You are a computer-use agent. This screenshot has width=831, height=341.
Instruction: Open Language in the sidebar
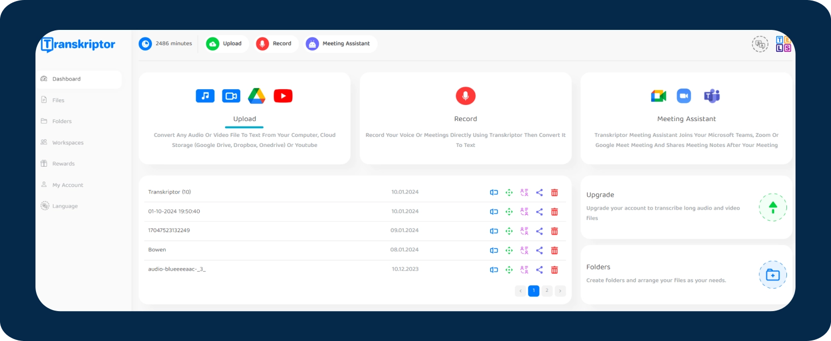coord(59,206)
